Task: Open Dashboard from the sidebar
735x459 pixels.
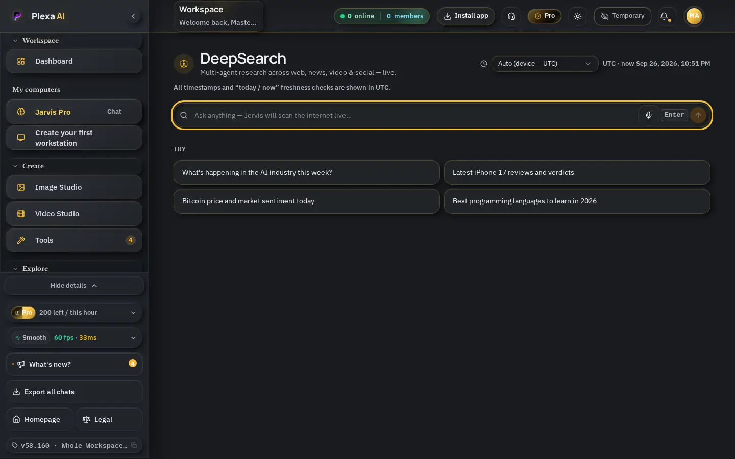Action: (x=74, y=61)
